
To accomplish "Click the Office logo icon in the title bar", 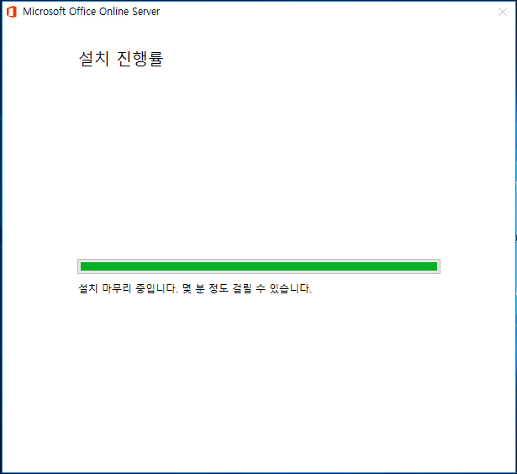I will coord(12,12).
